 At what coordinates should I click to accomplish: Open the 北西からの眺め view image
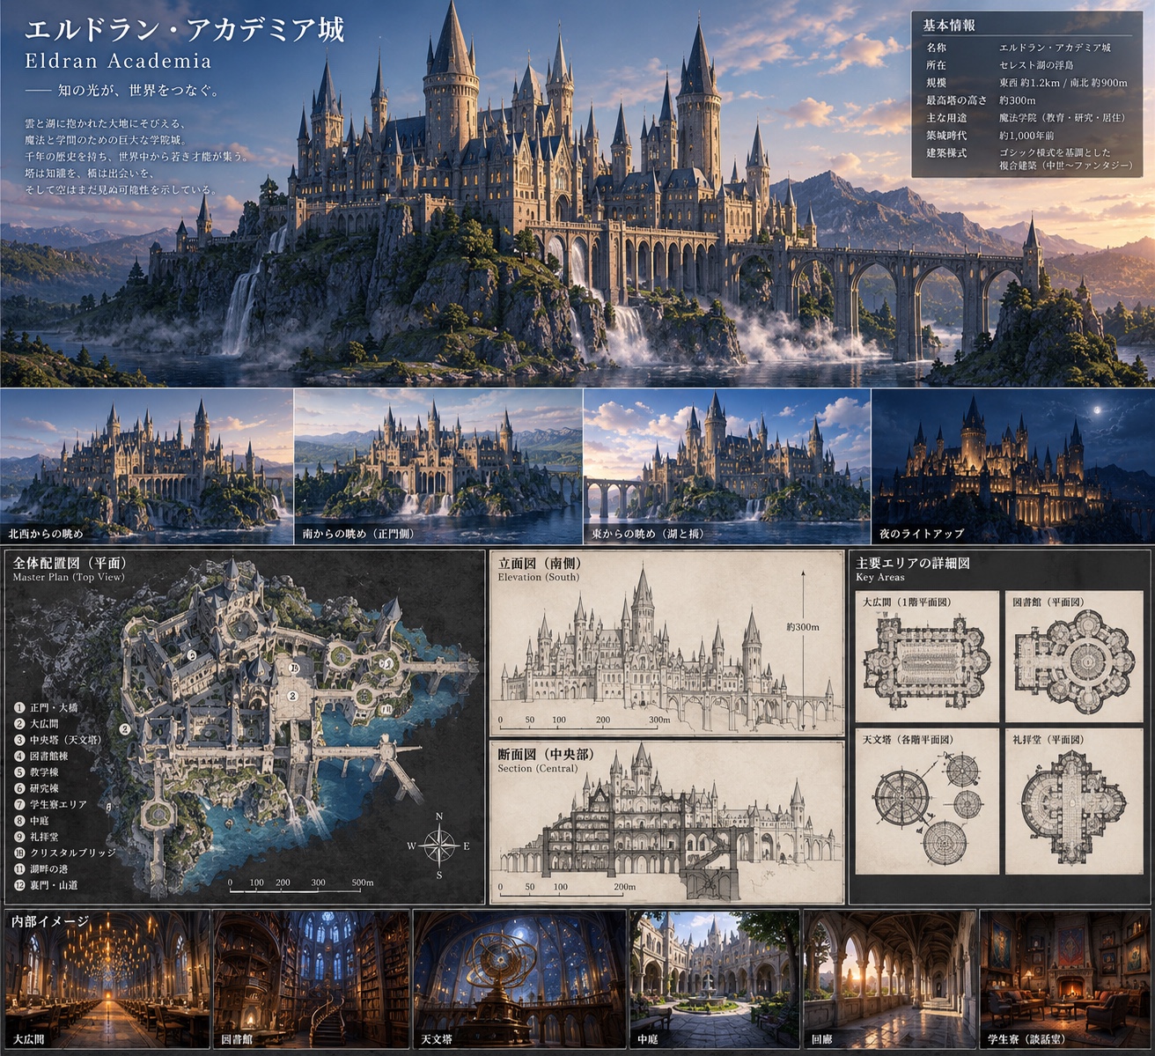click(x=146, y=466)
